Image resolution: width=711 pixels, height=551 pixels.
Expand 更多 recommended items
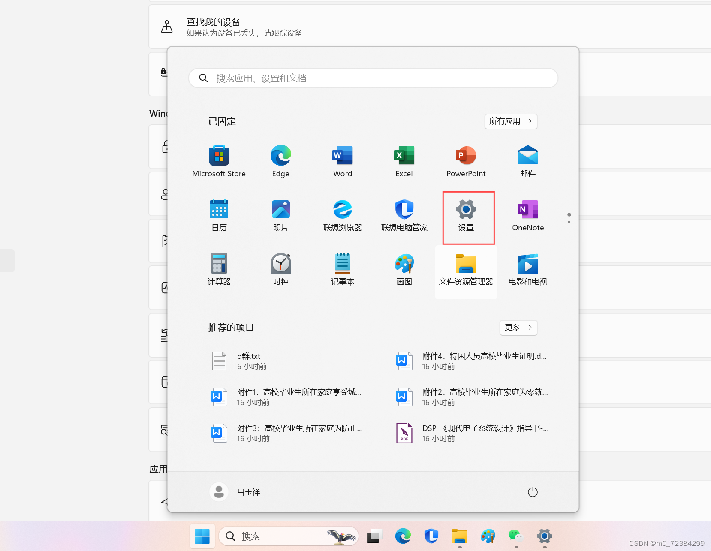point(518,328)
